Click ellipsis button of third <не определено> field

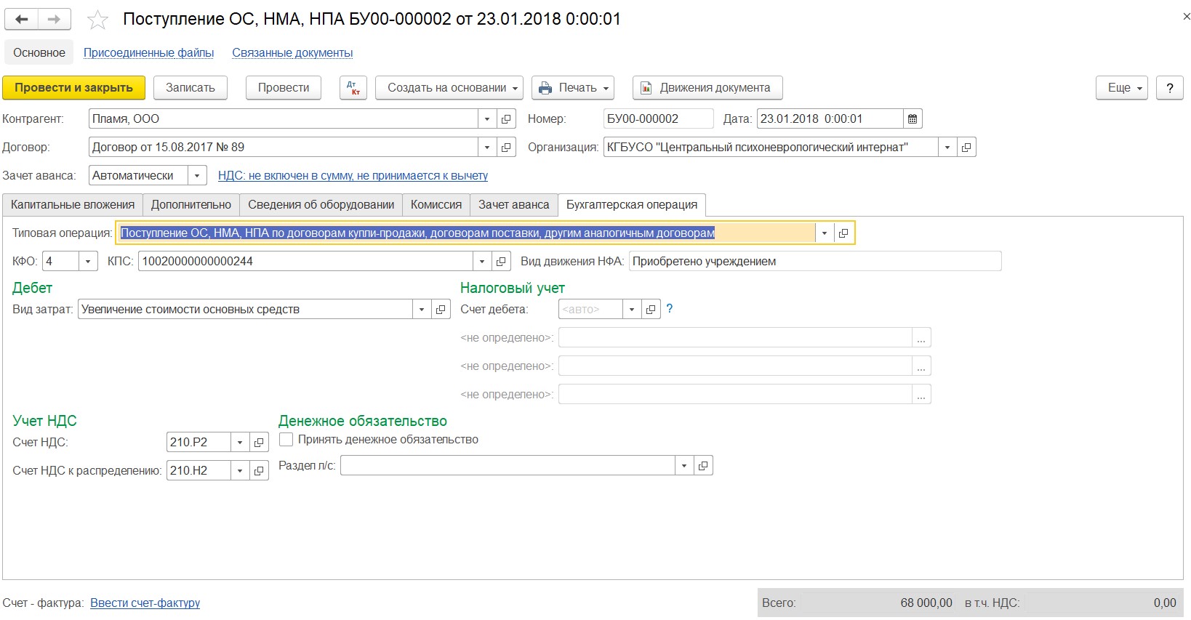coord(921,394)
